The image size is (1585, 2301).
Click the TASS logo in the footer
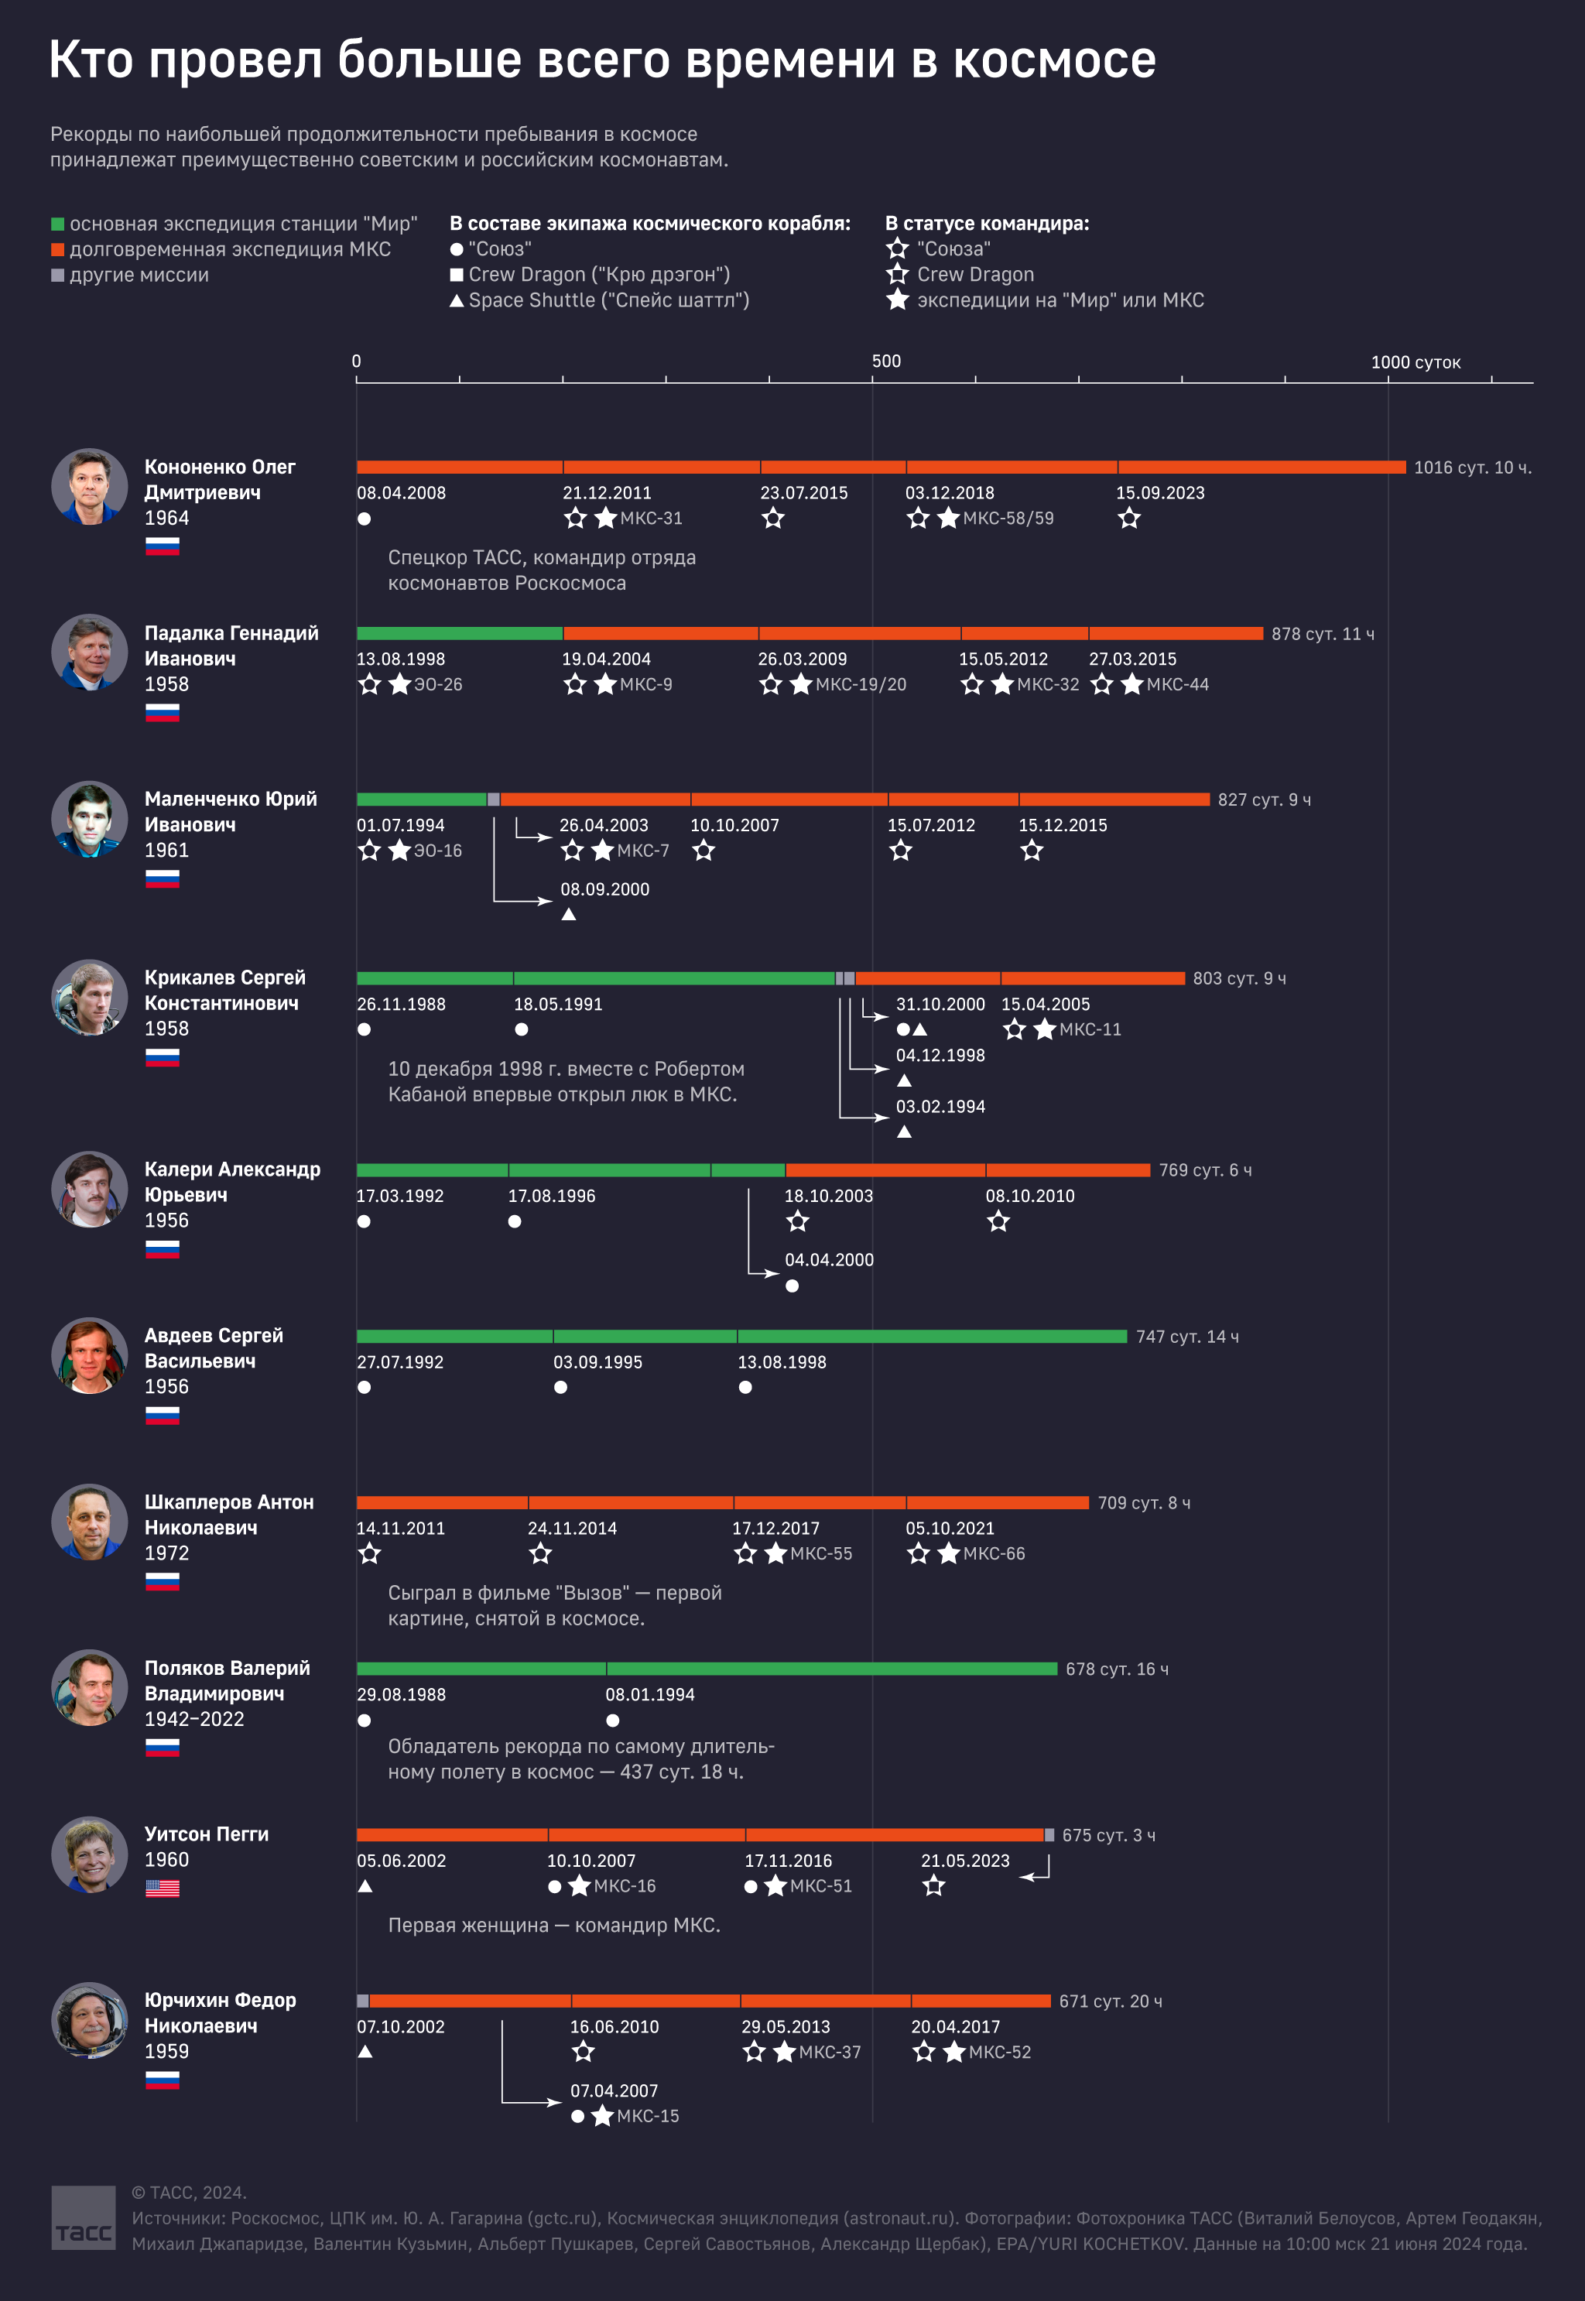[84, 2217]
